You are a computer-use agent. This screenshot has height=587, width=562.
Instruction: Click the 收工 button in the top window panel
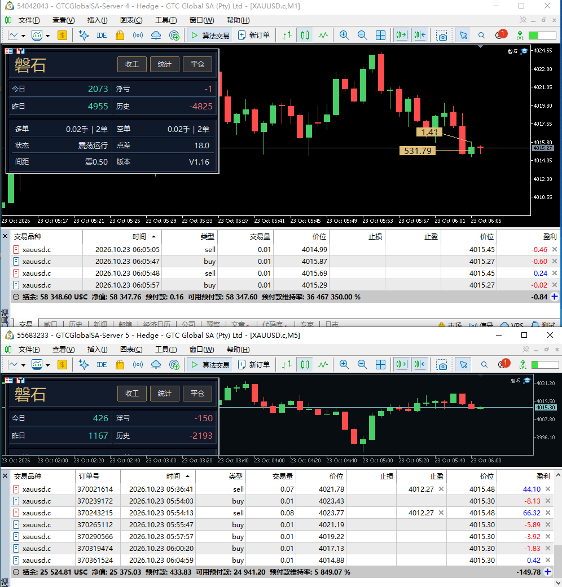(x=132, y=64)
